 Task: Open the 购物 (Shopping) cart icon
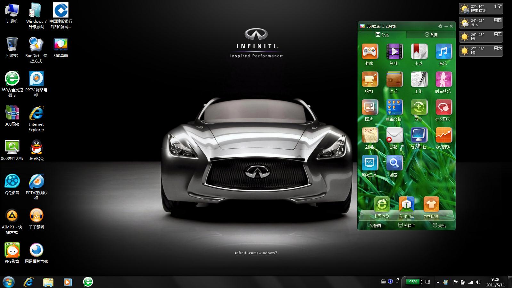point(370,79)
